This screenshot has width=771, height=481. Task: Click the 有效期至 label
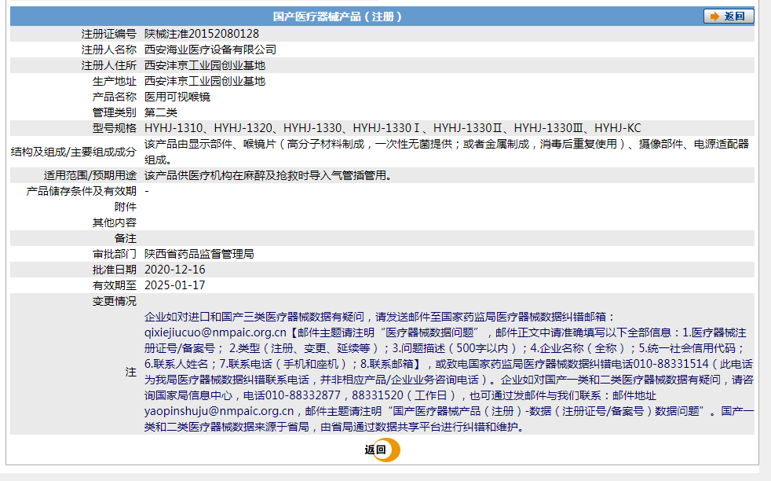pos(114,285)
